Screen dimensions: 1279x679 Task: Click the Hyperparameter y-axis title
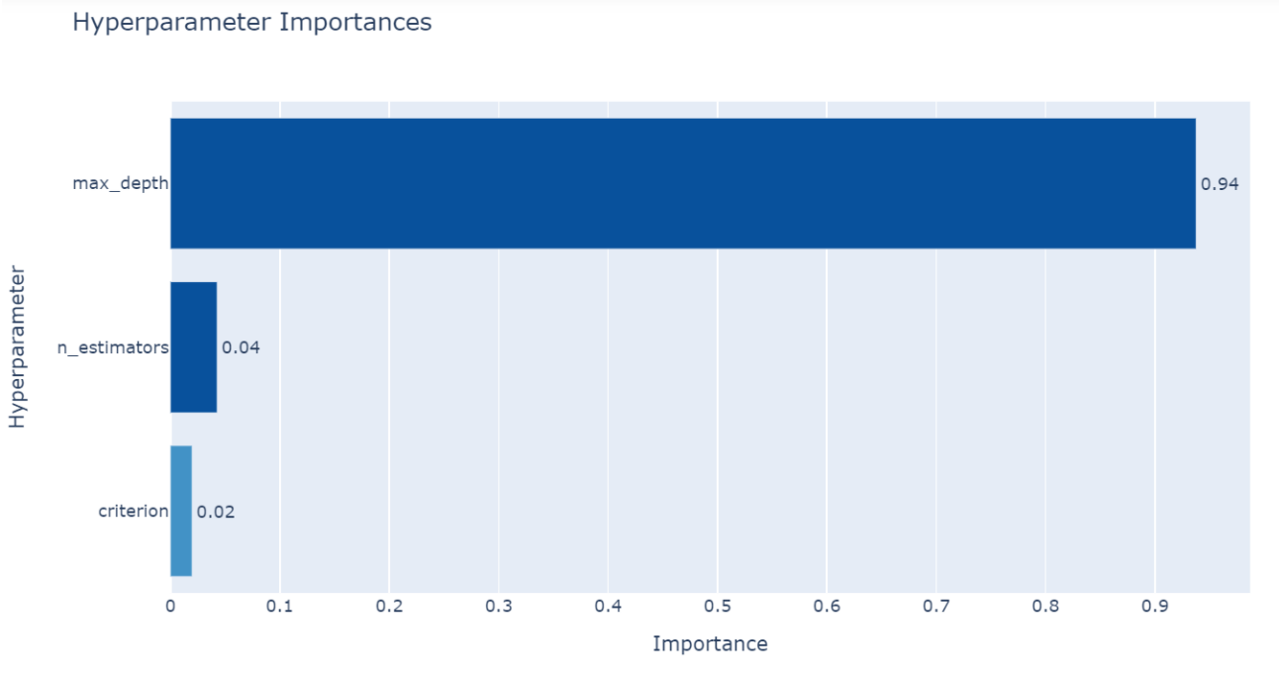pos(17,347)
